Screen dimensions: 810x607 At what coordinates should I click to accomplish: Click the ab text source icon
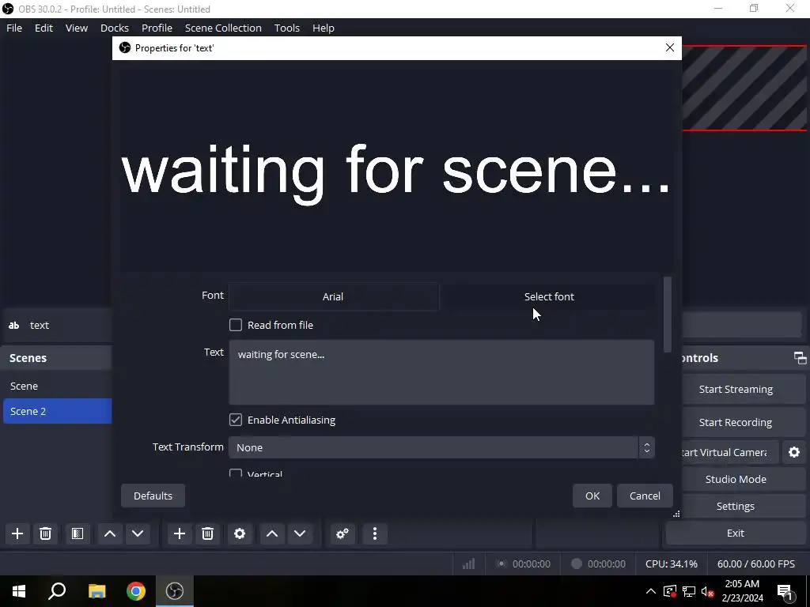pos(14,325)
